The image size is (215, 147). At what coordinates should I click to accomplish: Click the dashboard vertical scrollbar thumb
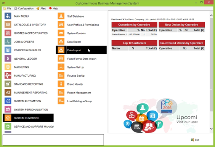point(211,65)
